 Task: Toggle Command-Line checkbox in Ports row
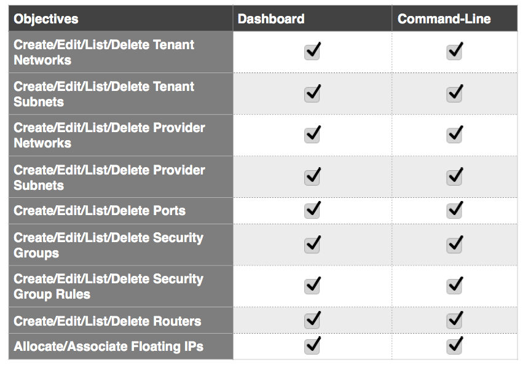click(454, 211)
